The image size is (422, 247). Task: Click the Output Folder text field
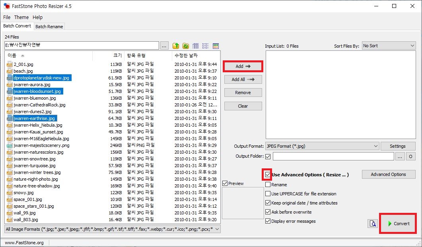point(333,156)
